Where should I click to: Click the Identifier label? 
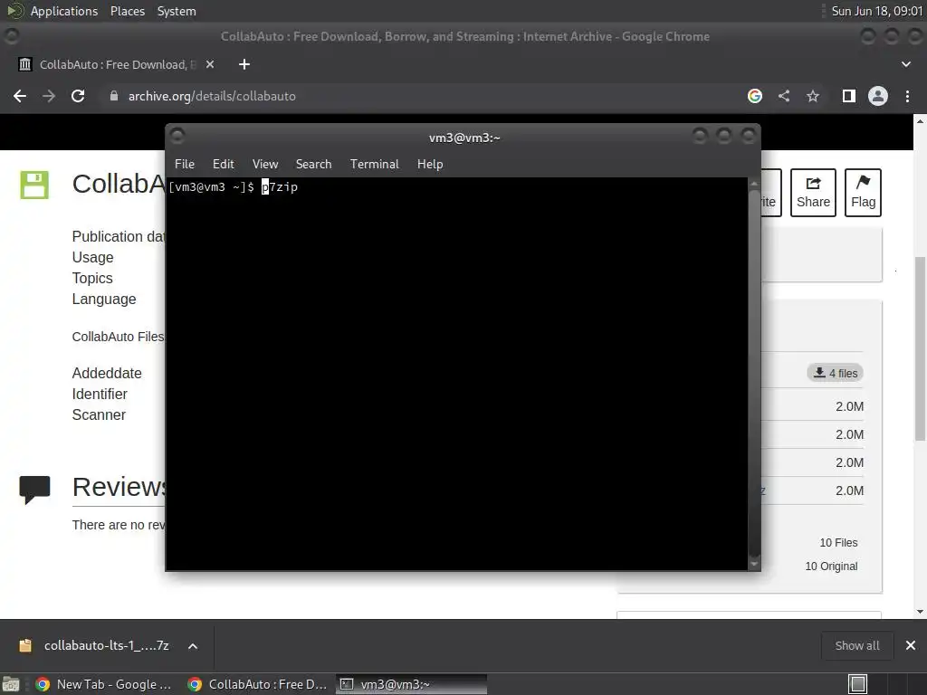(x=100, y=395)
